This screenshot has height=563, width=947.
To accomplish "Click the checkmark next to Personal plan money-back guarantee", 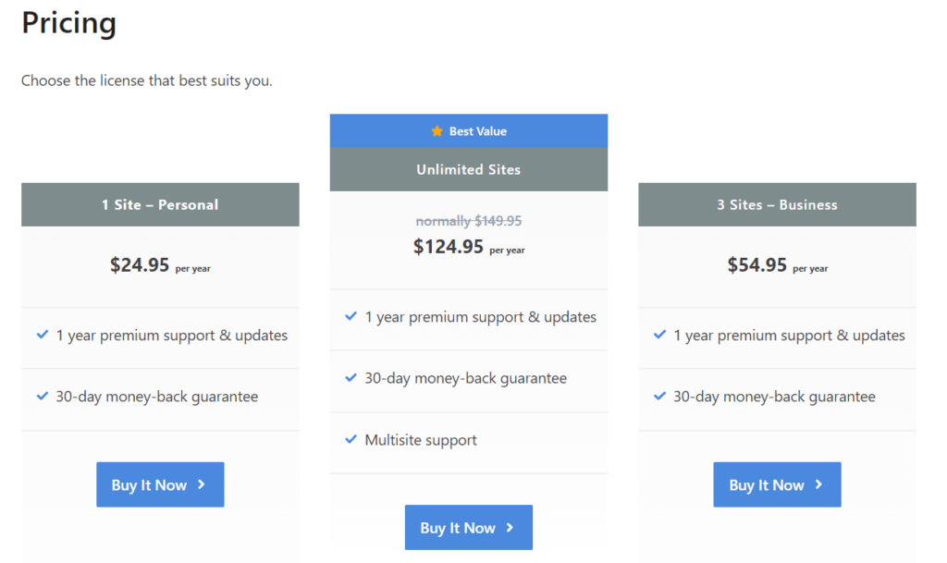I will click(x=43, y=396).
